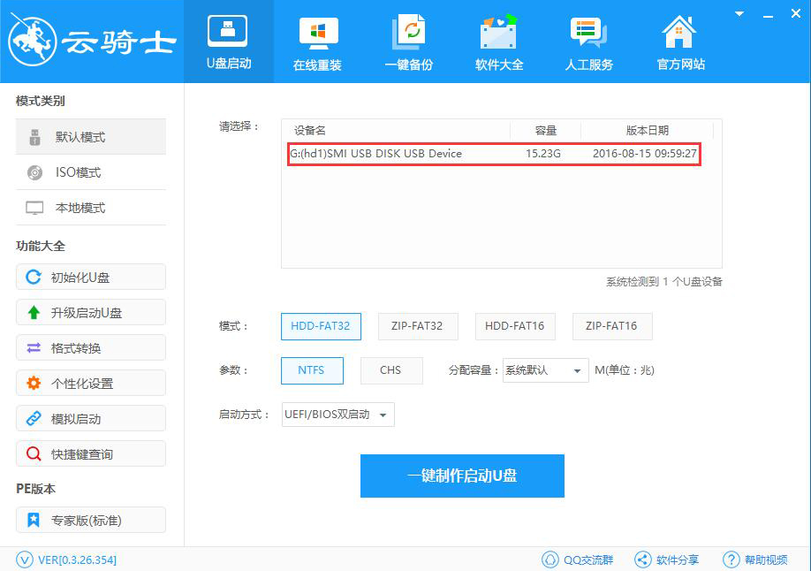This screenshot has width=811, height=571.
Task: Open the 启动方式 UEFI/BIOS双启动 dropdown
Action: (337, 415)
